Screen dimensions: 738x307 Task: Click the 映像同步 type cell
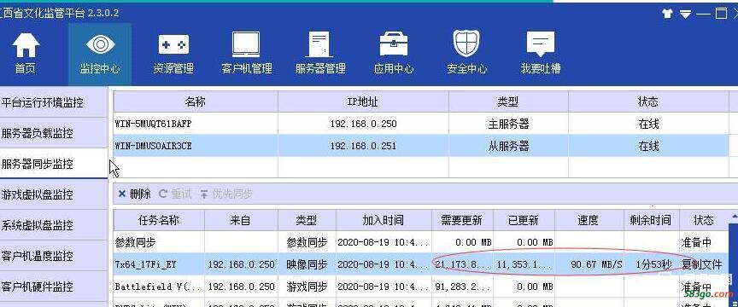click(307, 264)
